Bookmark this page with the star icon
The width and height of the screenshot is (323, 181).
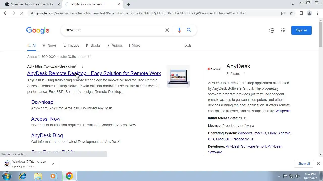point(291,13)
